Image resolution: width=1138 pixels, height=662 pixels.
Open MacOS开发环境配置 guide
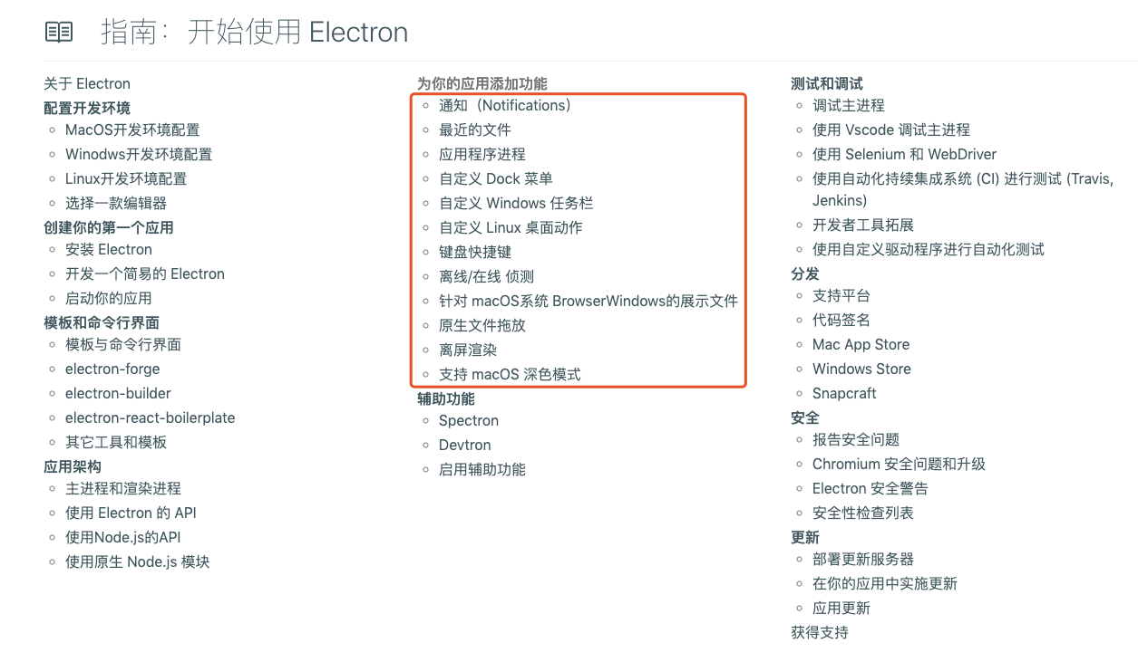132,130
